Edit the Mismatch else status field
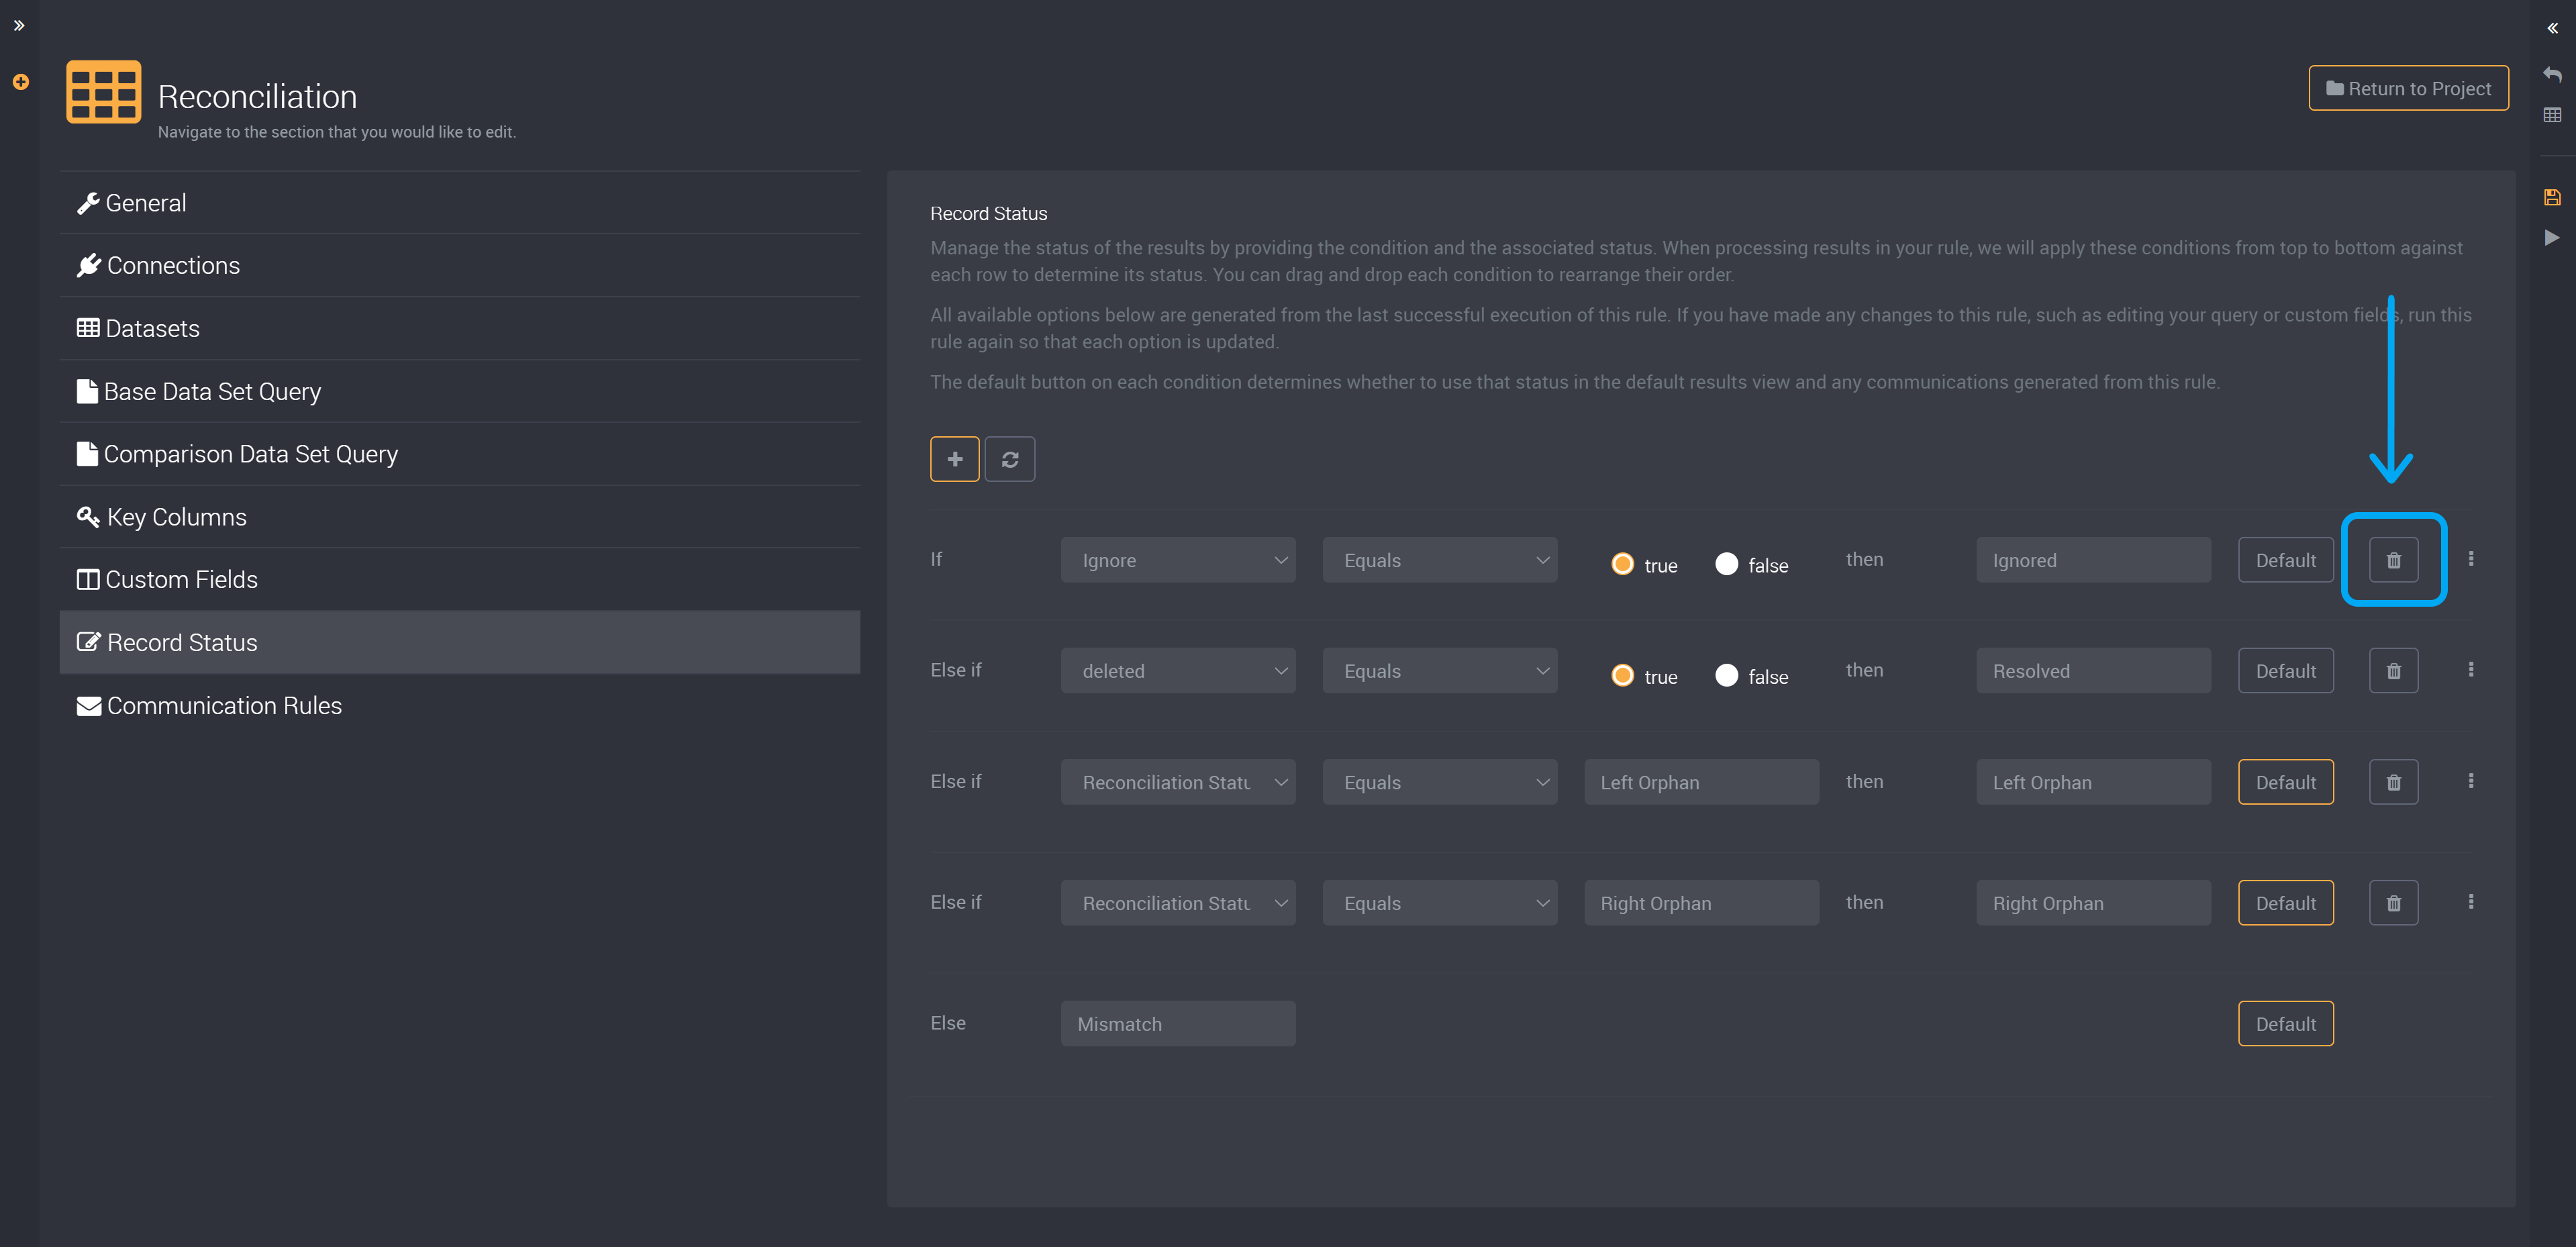Screen dimensions: 2576x1247 (1178, 1024)
